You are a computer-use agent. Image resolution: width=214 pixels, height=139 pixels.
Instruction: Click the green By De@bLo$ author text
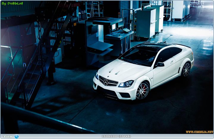(x=12, y=3)
